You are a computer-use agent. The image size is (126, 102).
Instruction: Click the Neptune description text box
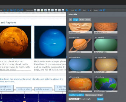coord(50,65)
